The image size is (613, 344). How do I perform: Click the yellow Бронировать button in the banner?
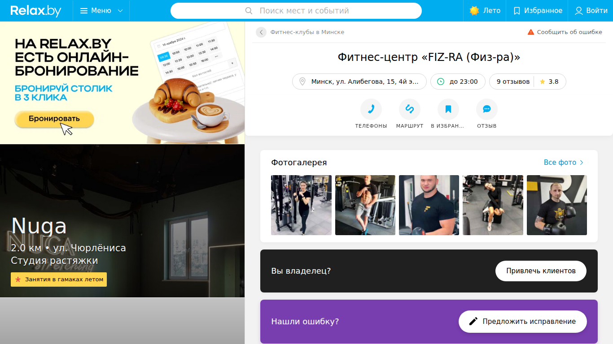pyautogui.click(x=54, y=119)
